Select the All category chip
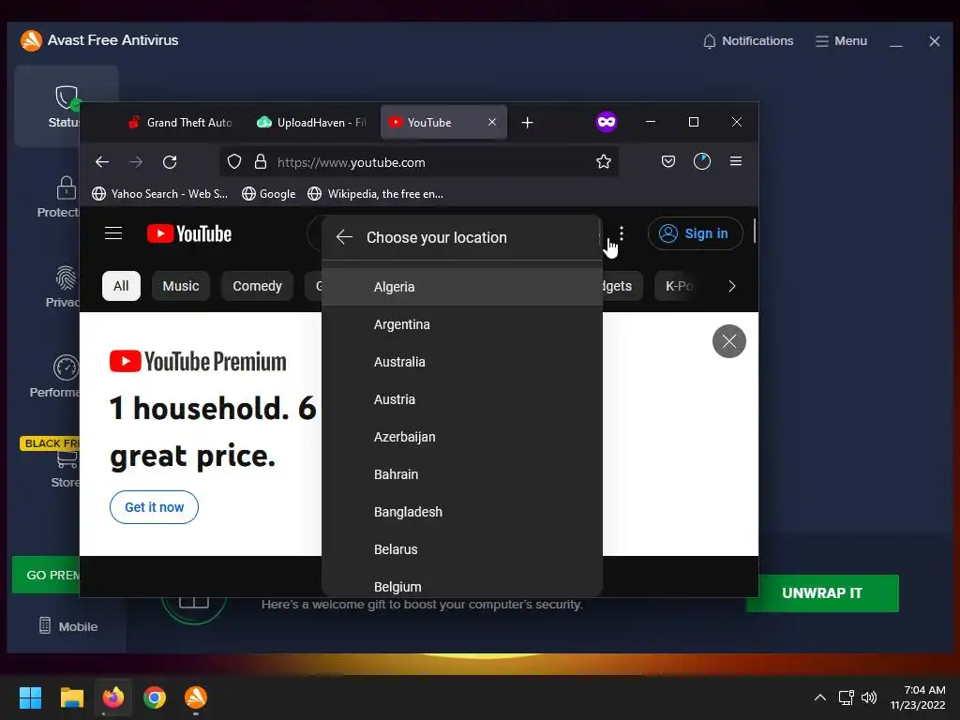The width and height of the screenshot is (960, 720). click(121, 286)
